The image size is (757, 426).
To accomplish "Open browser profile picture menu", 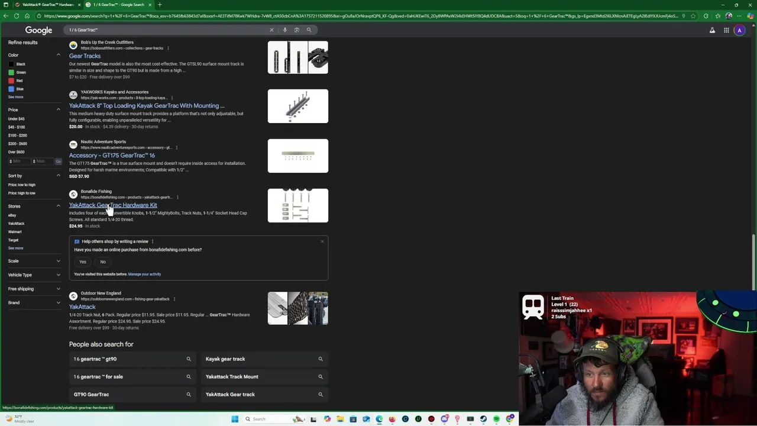I will click(729, 16).
